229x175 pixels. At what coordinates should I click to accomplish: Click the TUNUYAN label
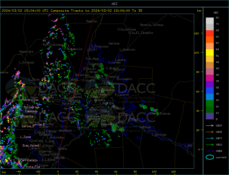pos(59,158)
